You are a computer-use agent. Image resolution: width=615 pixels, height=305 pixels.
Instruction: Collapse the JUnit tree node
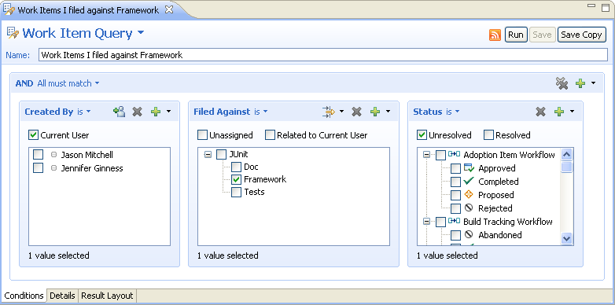tap(208, 154)
